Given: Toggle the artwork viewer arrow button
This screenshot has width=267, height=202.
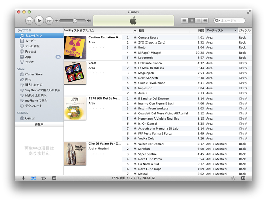Looking at the screenshot, I should pos(54,178).
